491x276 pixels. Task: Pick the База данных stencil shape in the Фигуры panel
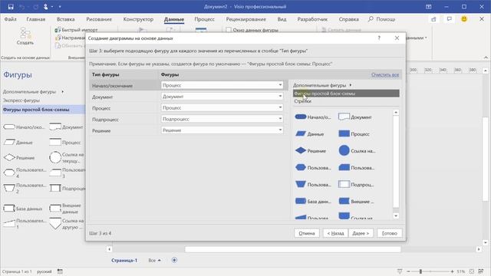(23, 209)
